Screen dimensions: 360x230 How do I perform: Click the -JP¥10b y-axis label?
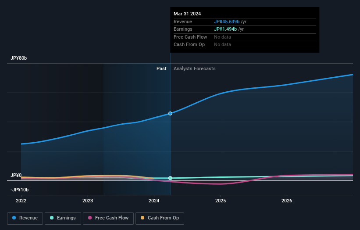tap(20, 190)
